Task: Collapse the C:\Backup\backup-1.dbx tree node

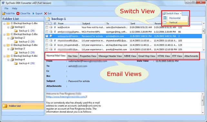Action: (5, 24)
